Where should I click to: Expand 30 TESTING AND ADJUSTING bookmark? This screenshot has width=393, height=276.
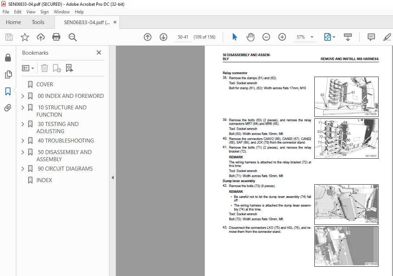pyautogui.click(x=23, y=124)
